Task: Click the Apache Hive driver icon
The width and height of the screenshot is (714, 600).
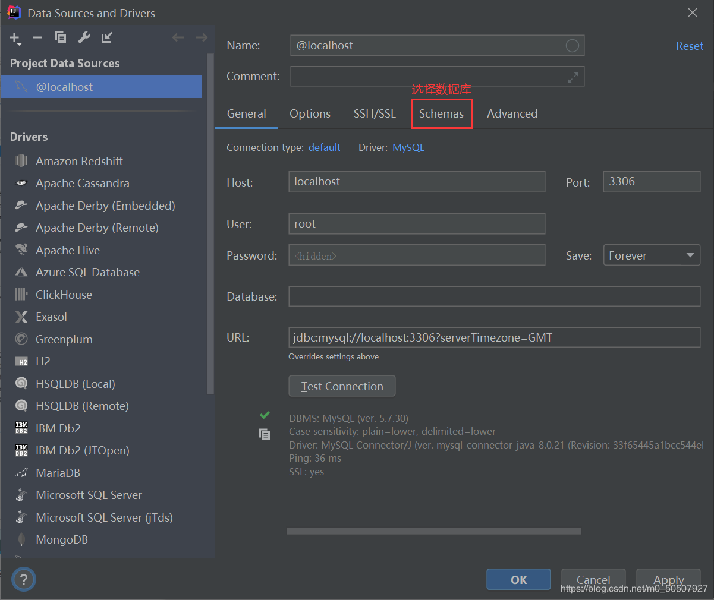Action: click(21, 250)
